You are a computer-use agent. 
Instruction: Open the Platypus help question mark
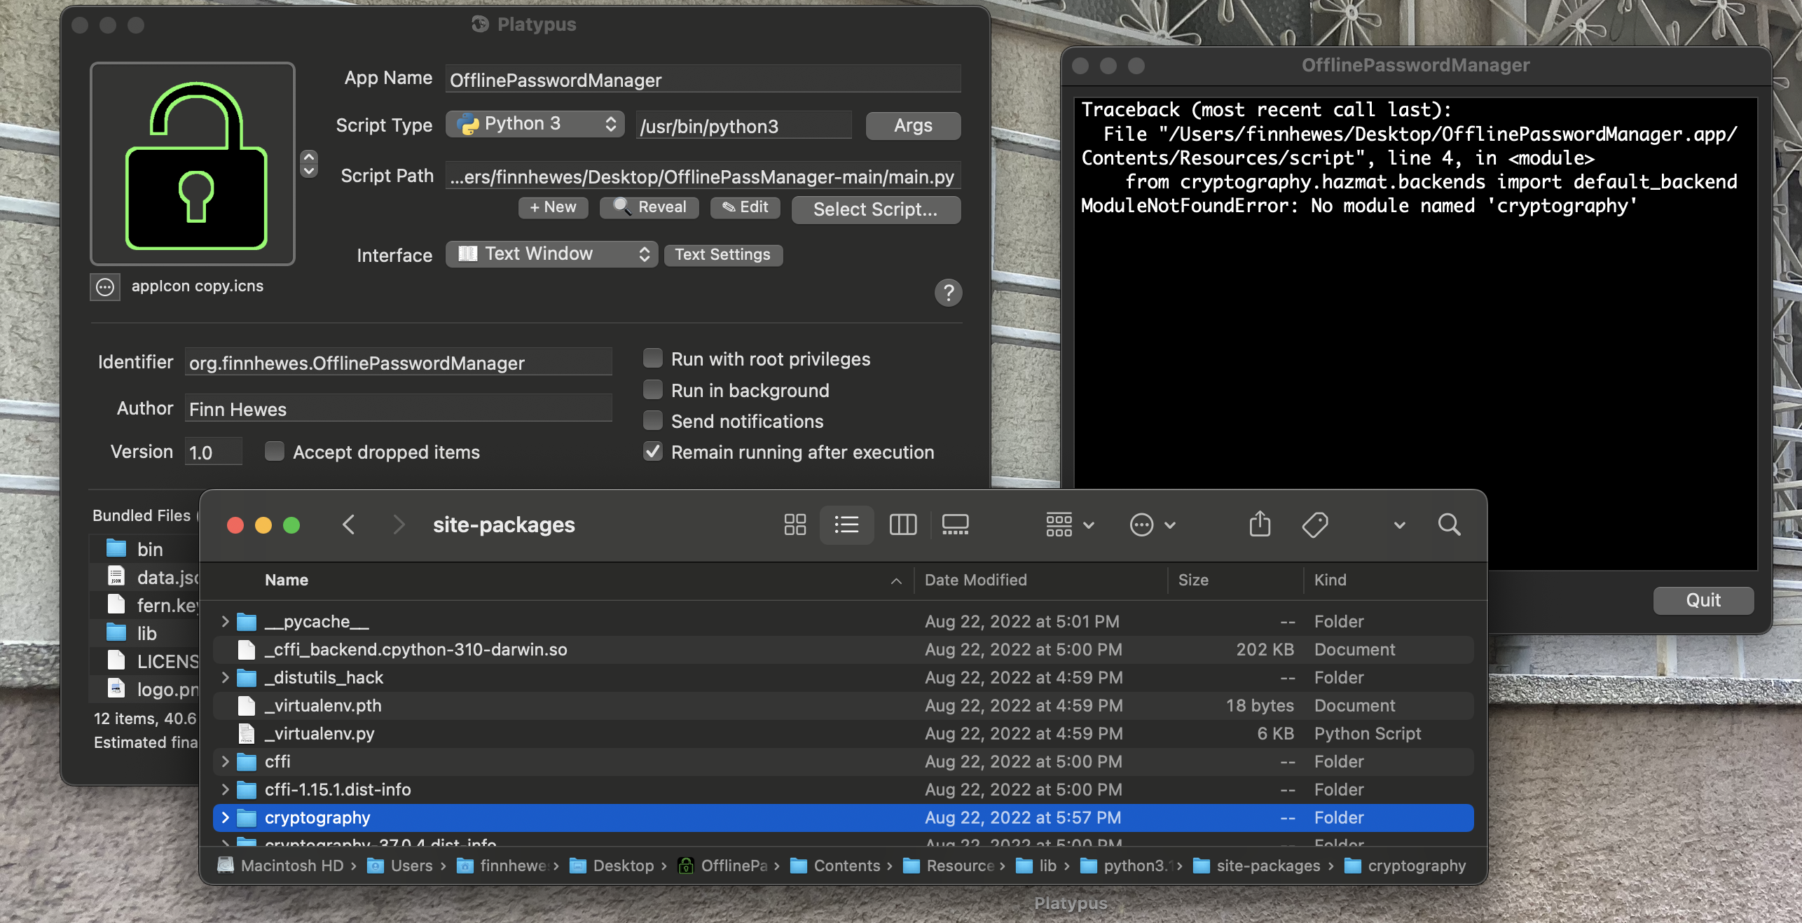click(949, 293)
